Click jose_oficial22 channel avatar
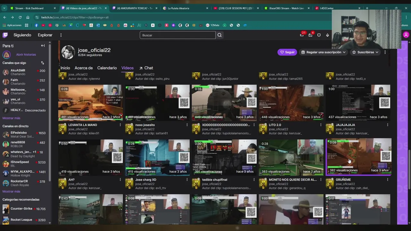Image resolution: width=411 pixels, height=231 pixels. click(68, 52)
